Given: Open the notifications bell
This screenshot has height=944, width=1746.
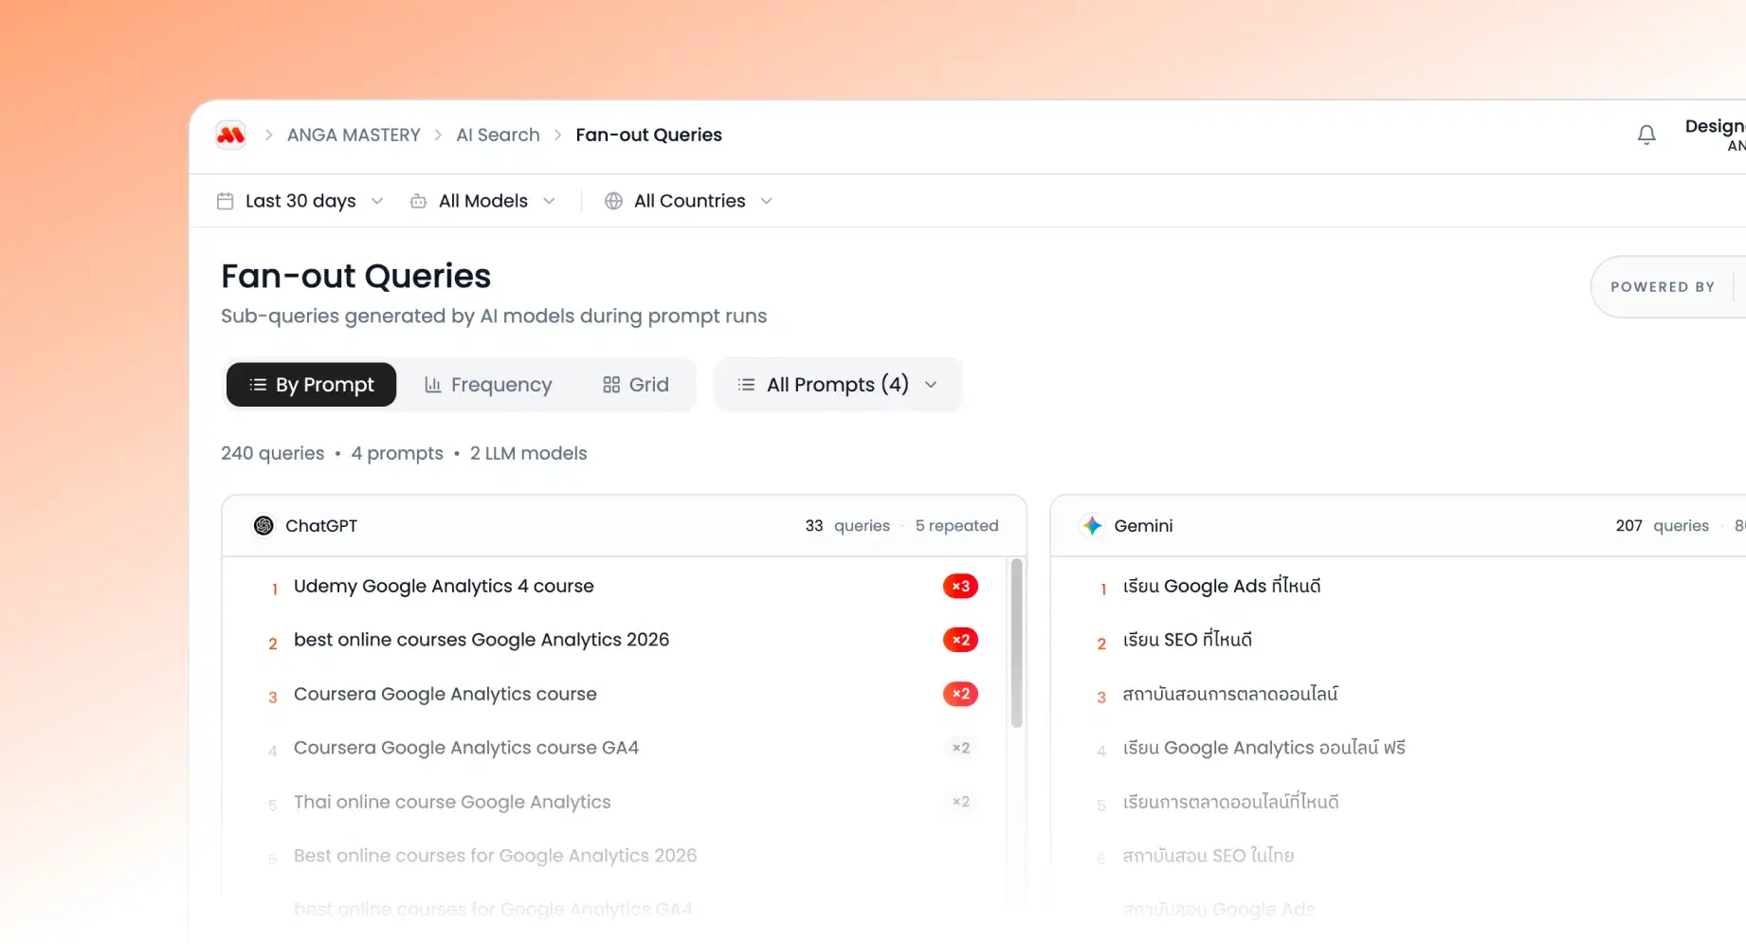Looking at the screenshot, I should coord(1646,136).
